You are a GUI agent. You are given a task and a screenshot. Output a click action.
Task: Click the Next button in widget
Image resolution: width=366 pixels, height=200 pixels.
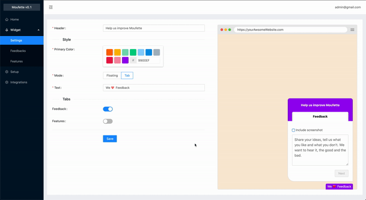click(x=341, y=173)
